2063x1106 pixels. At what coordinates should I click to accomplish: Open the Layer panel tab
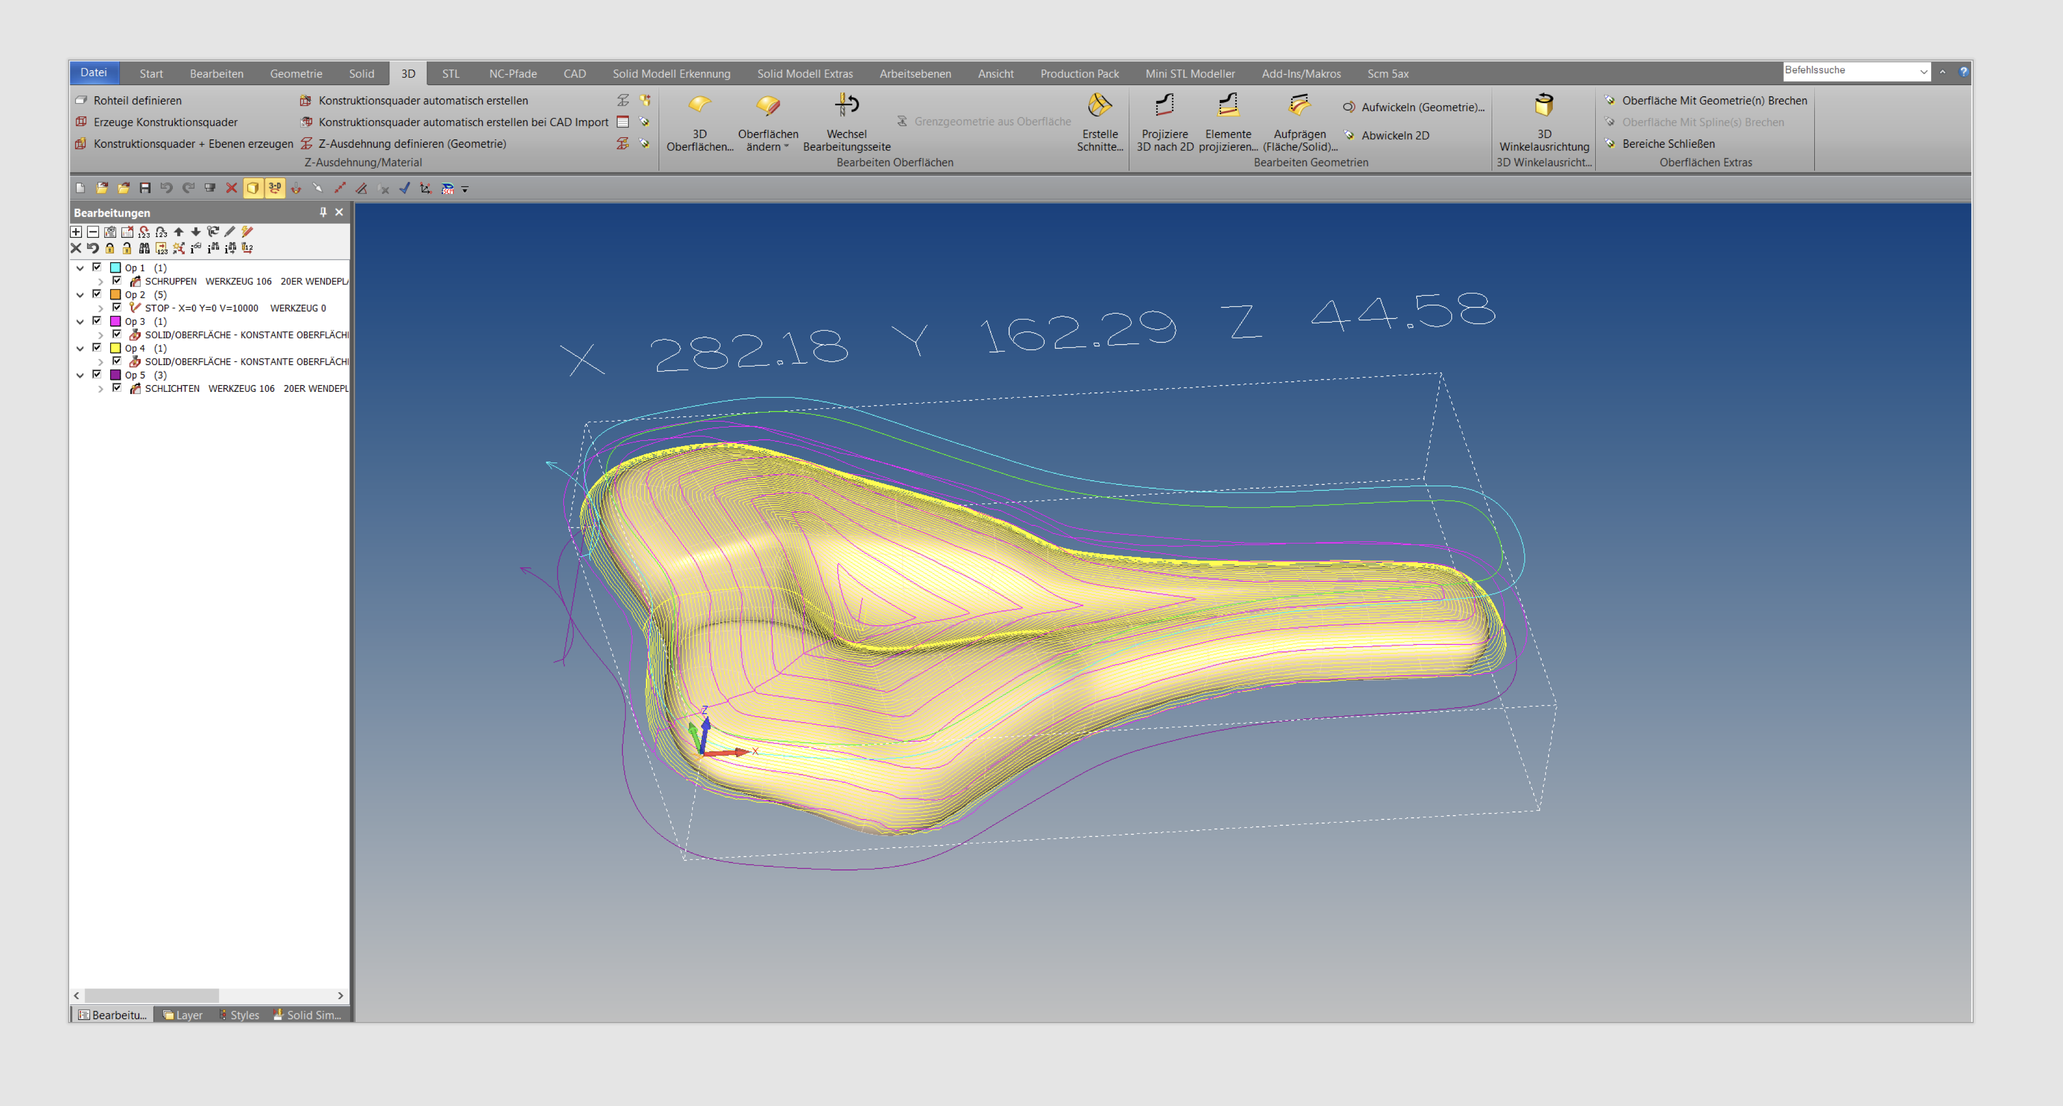pyautogui.click(x=182, y=1015)
